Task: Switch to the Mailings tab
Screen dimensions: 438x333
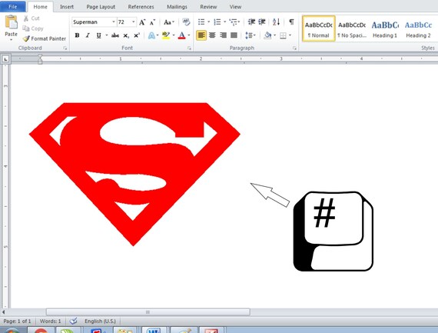Action: point(177,7)
